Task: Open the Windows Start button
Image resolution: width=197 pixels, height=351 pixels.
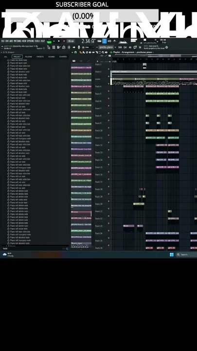Action: point(172,254)
